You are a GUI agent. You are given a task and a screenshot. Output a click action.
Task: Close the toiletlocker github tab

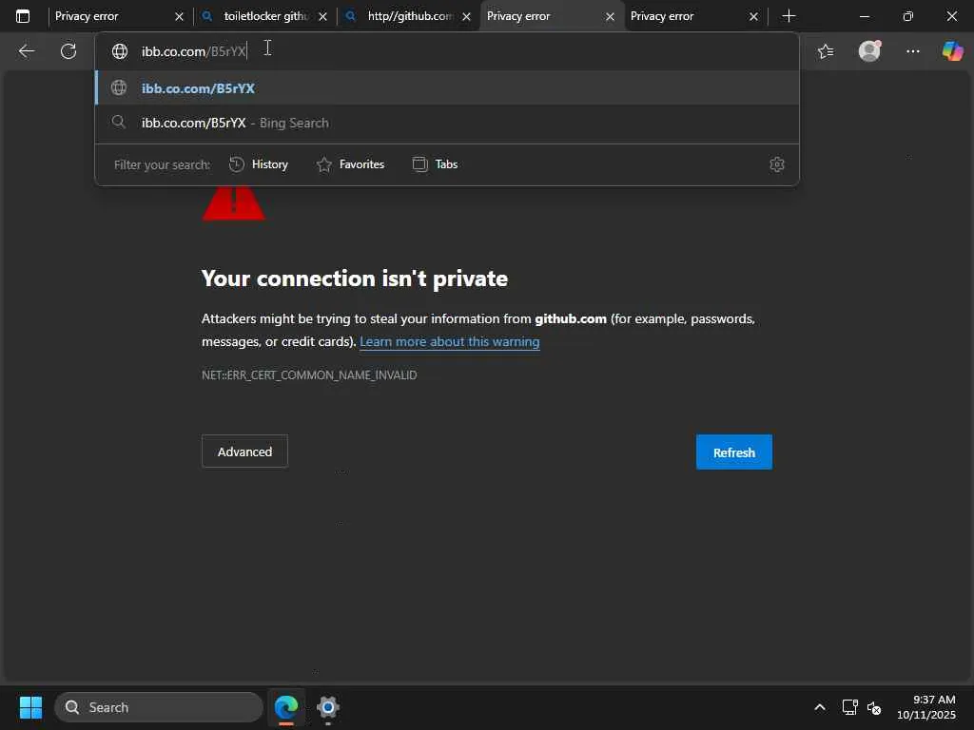click(x=323, y=17)
